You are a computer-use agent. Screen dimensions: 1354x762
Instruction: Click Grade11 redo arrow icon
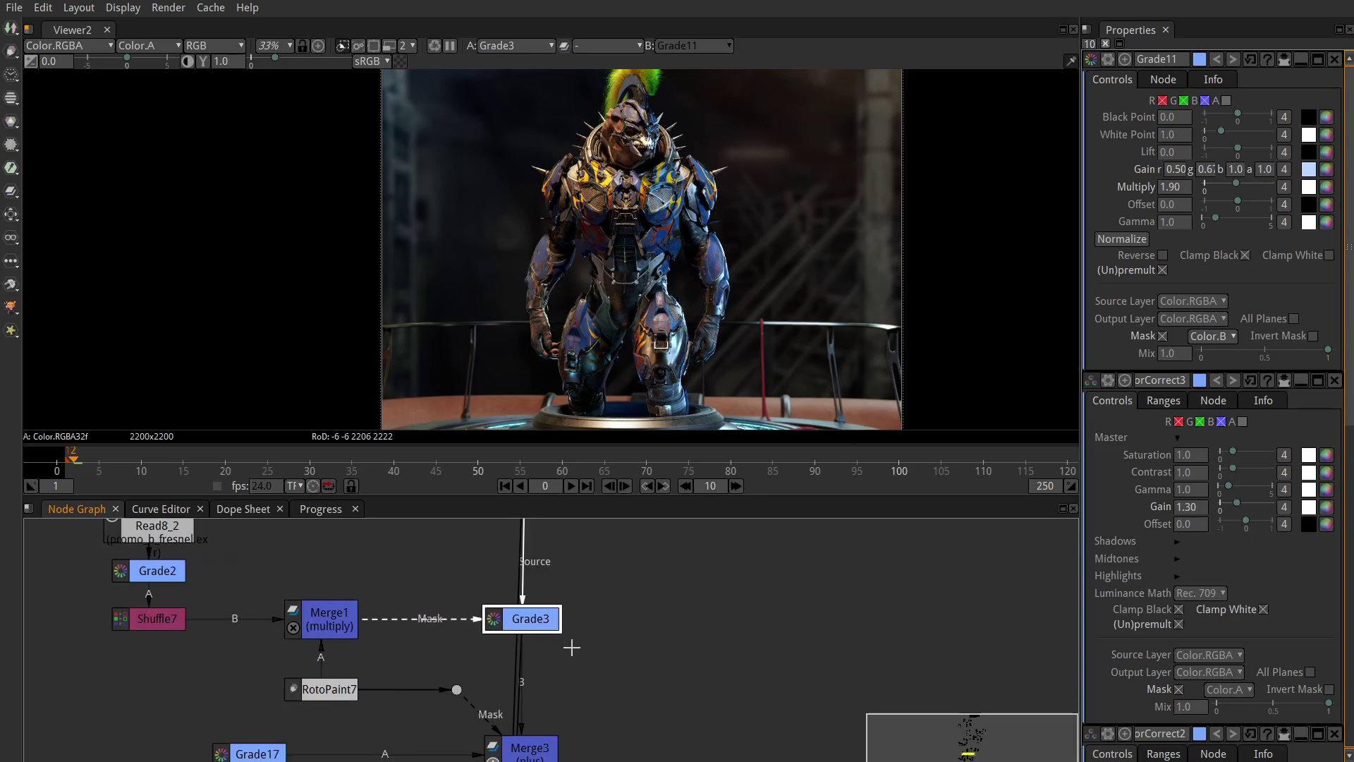(x=1233, y=59)
